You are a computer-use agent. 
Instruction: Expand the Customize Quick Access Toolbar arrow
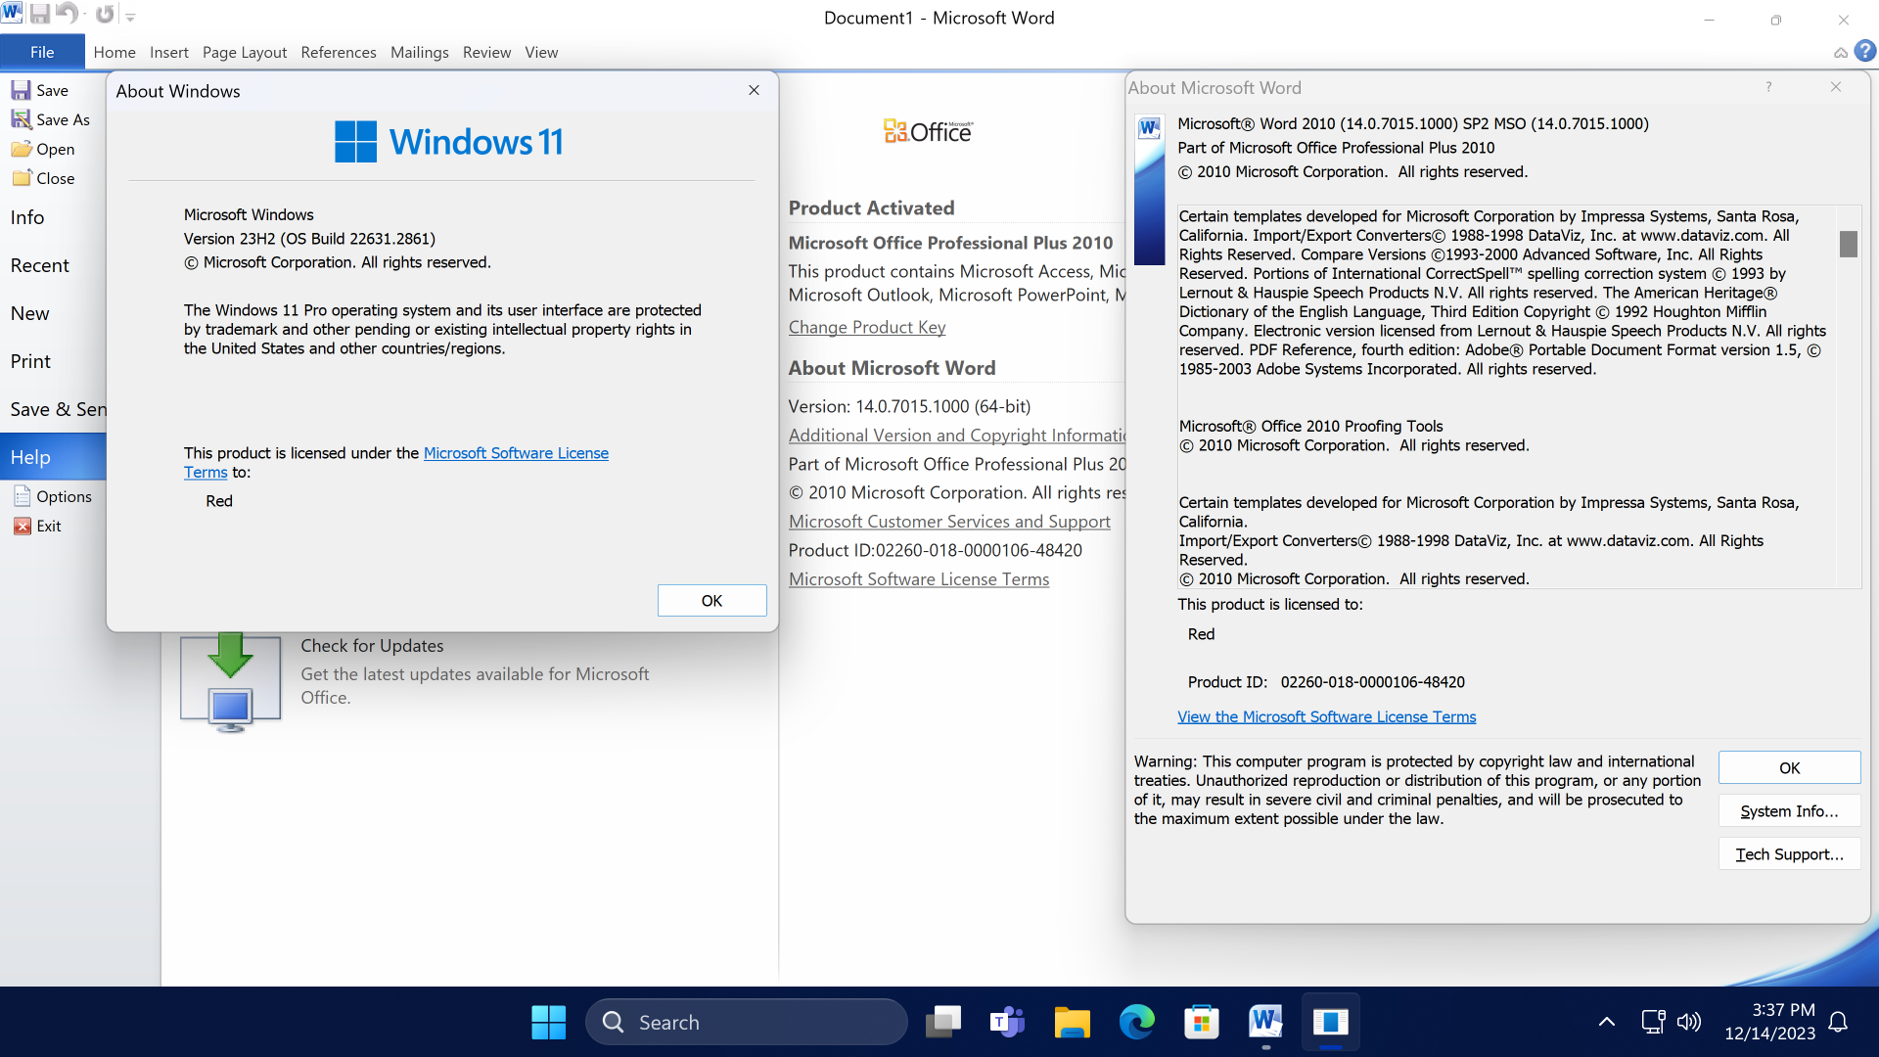(131, 17)
